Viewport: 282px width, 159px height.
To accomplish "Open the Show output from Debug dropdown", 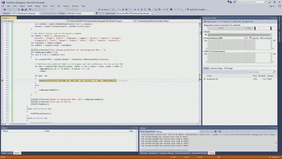I will [x=178, y=132].
